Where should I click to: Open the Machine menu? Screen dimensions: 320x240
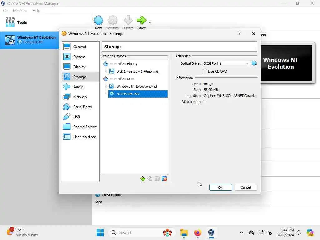20,11
